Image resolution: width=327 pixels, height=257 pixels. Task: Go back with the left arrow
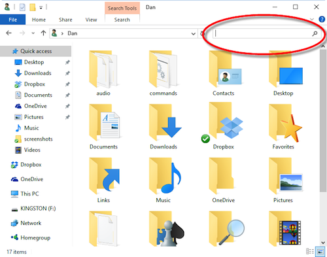pos(9,33)
